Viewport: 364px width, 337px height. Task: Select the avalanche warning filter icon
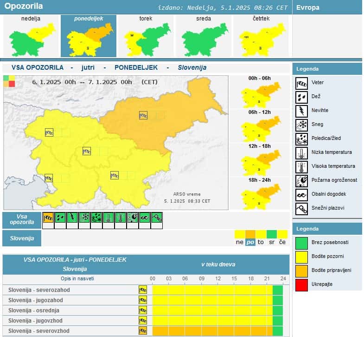pyautogui.click(x=157, y=218)
